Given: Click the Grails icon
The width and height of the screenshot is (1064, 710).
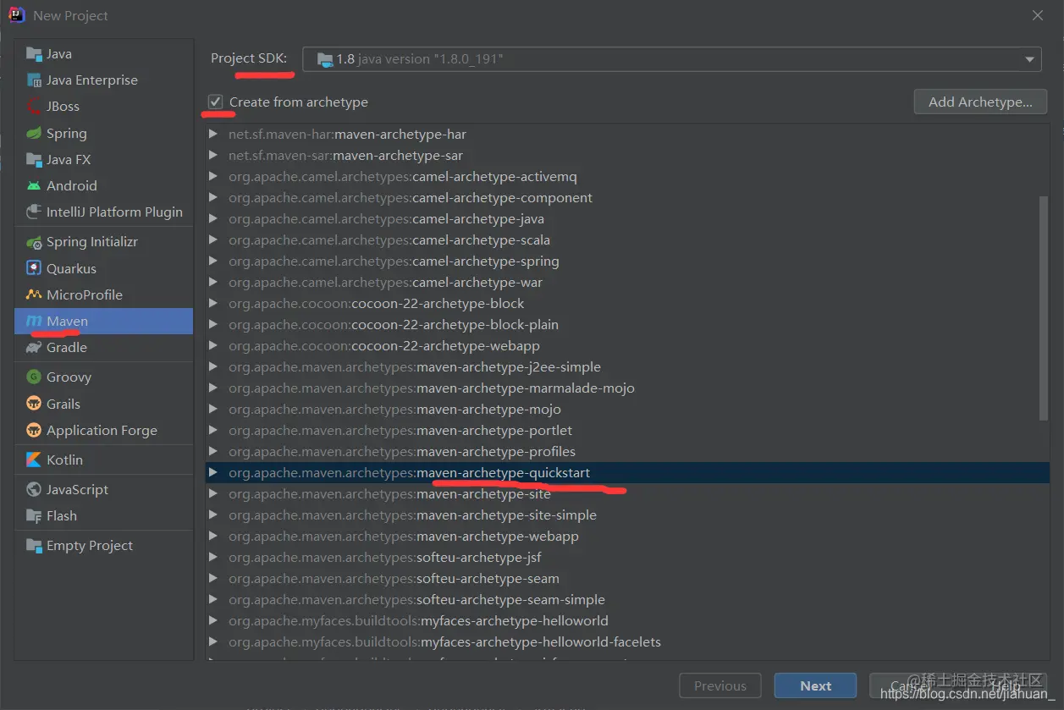Looking at the screenshot, I should [34, 404].
